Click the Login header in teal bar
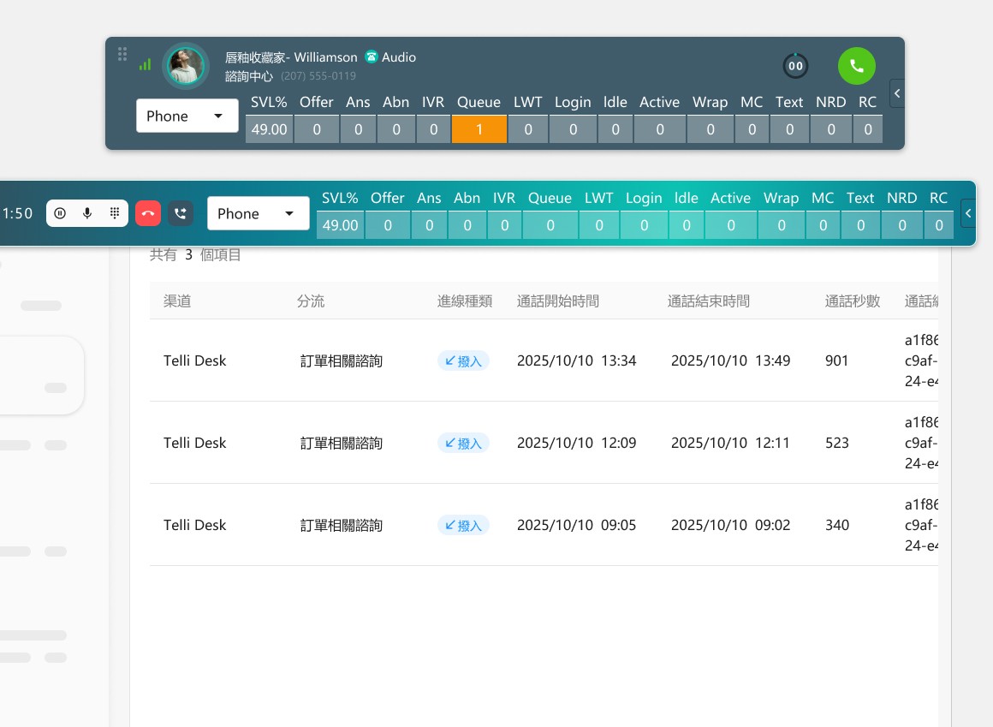Image resolution: width=993 pixels, height=727 pixels. (644, 198)
